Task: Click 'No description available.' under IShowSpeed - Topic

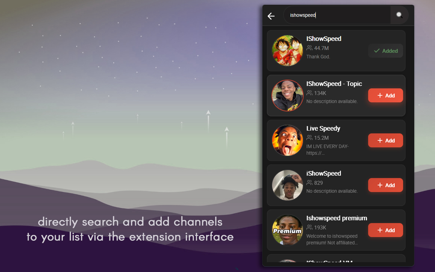Action: pyautogui.click(x=332, y=102)
